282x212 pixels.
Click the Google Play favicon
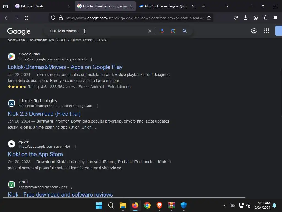tap(12, 57)
